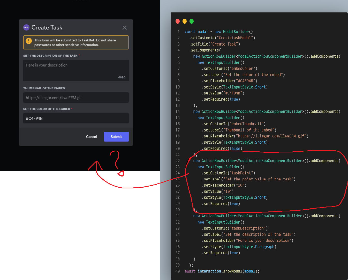The height and width of the screenshot is (280, 348).
Task: Click the TaskBot avatar icon beside Create Task
Action: pyautogui.click(x=26, y=27)
